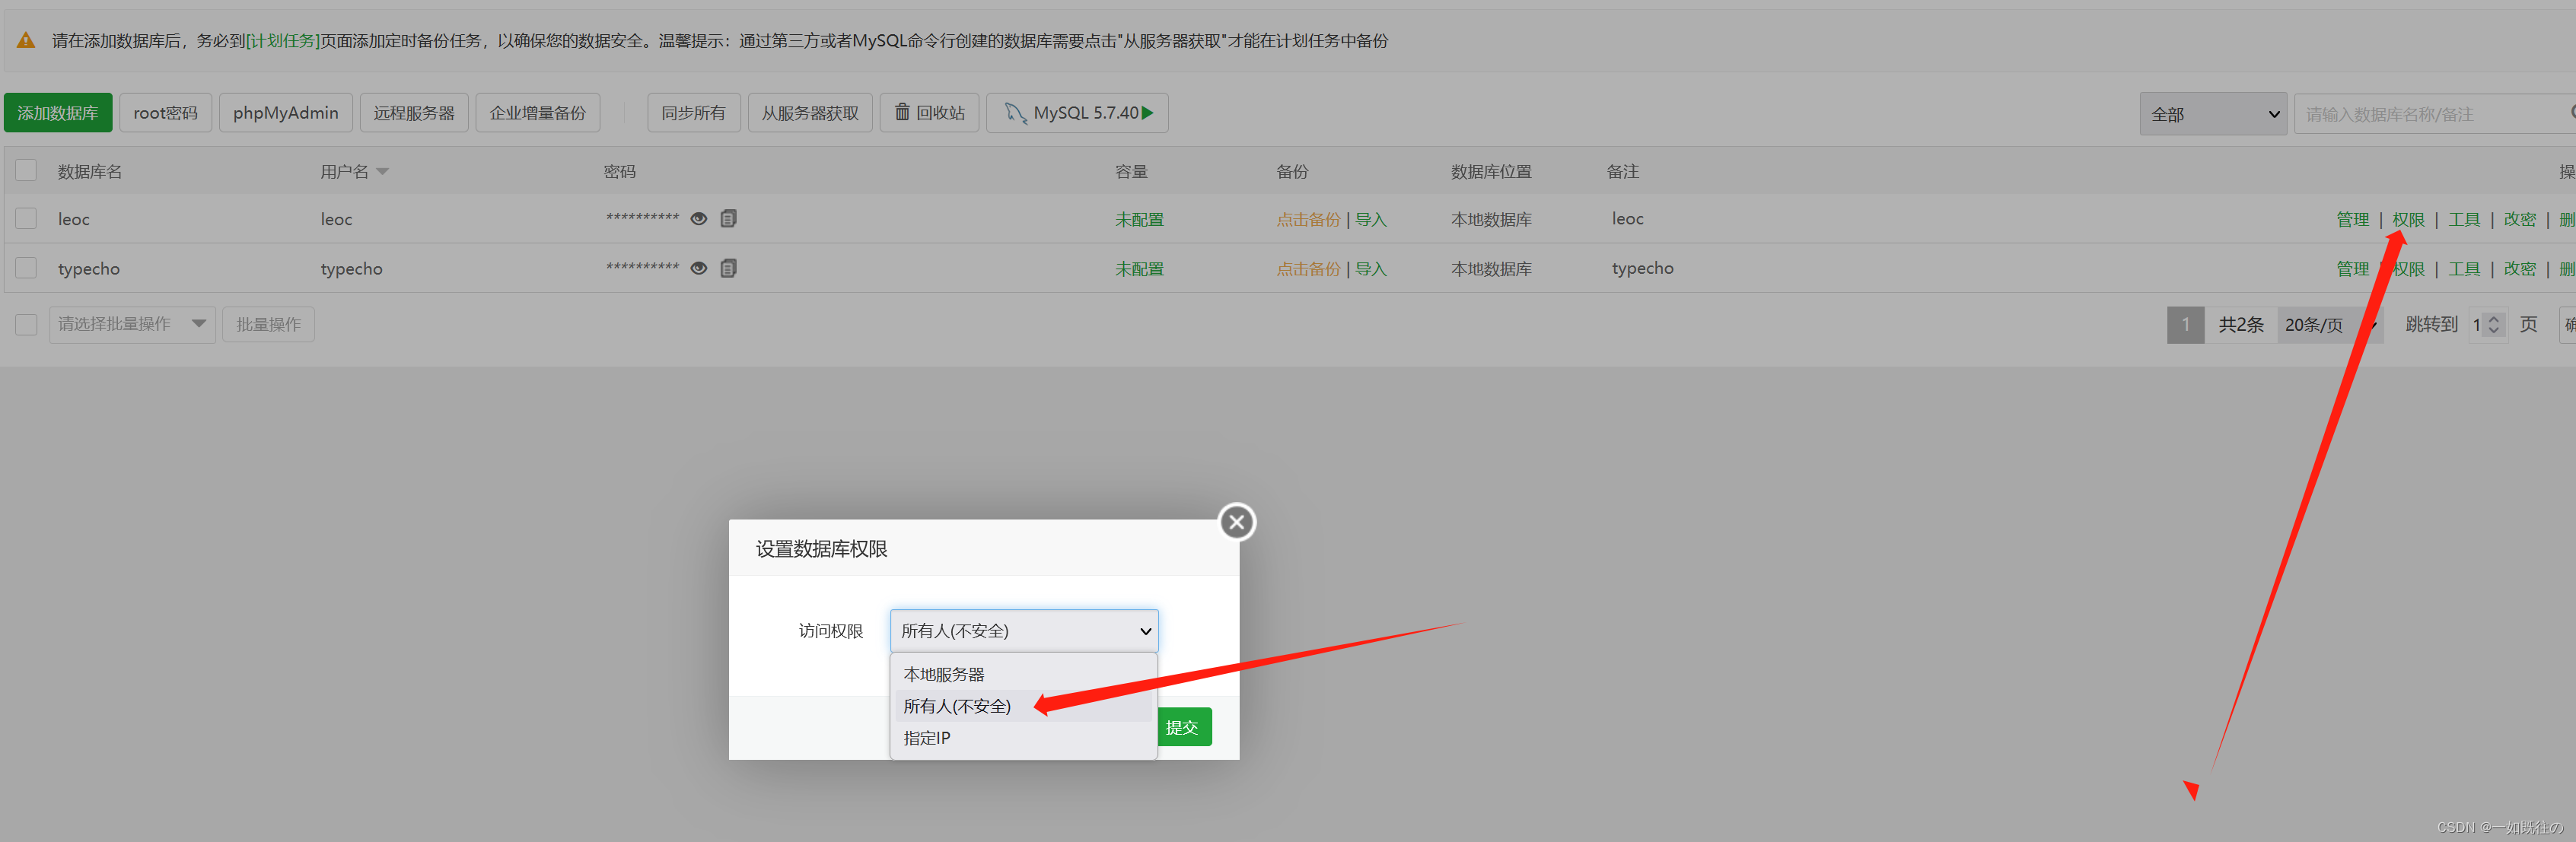Click 改密 for leoc database
This screenshot has width=2576, height=842.
click(x=2520, y=219)
